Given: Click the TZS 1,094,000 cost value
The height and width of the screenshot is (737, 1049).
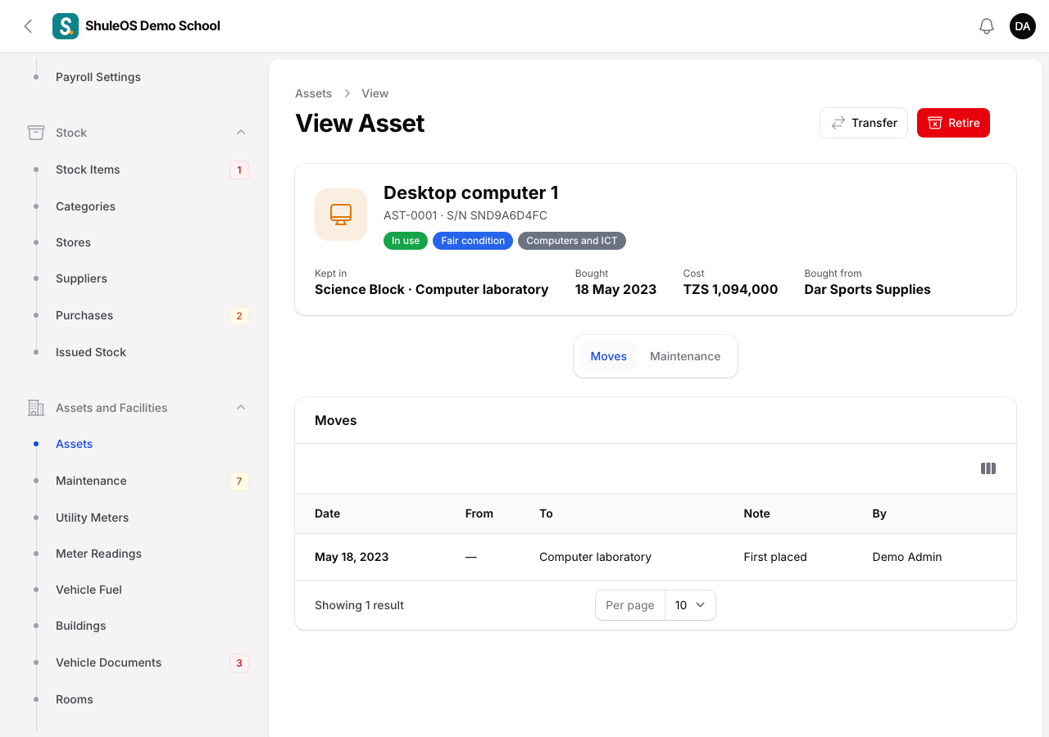Looking at the screenshot, I should pyautogui.click(x=730, y=289).
